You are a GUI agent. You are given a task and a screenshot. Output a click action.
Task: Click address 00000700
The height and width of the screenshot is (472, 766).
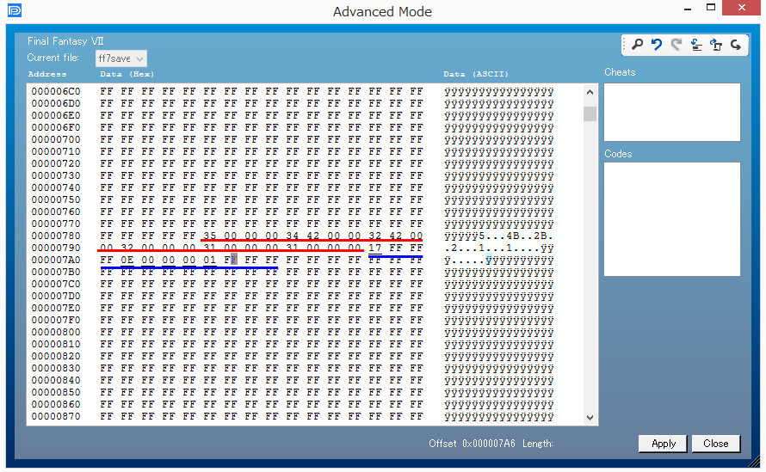[56, 139]
